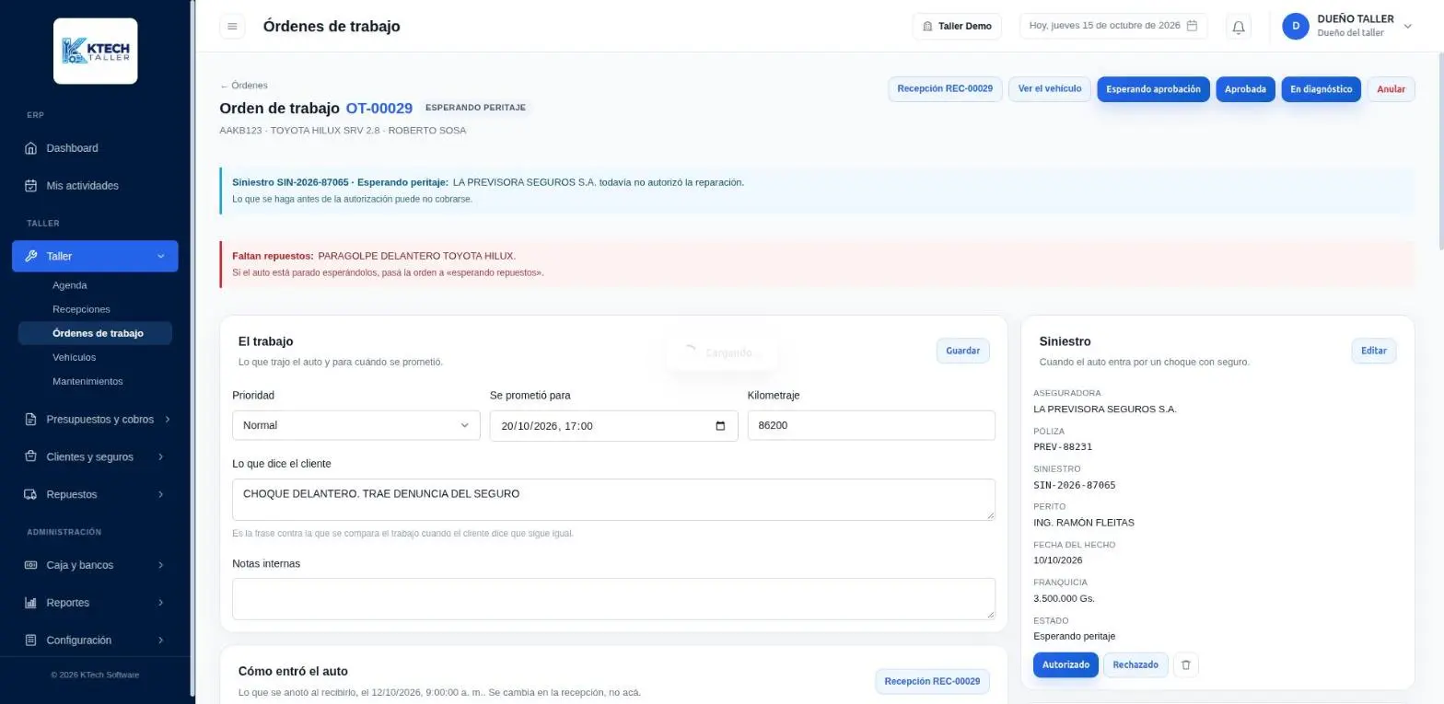
Task: Set the order status to Esperando aprobación
Action: [x=1153, y=89]
